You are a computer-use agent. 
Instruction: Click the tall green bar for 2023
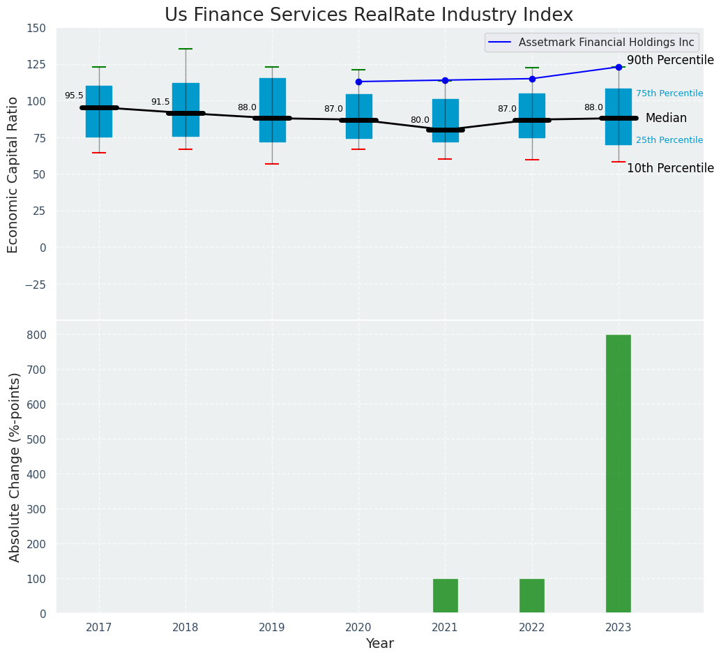pyautogui.click(x=618, y=474)
